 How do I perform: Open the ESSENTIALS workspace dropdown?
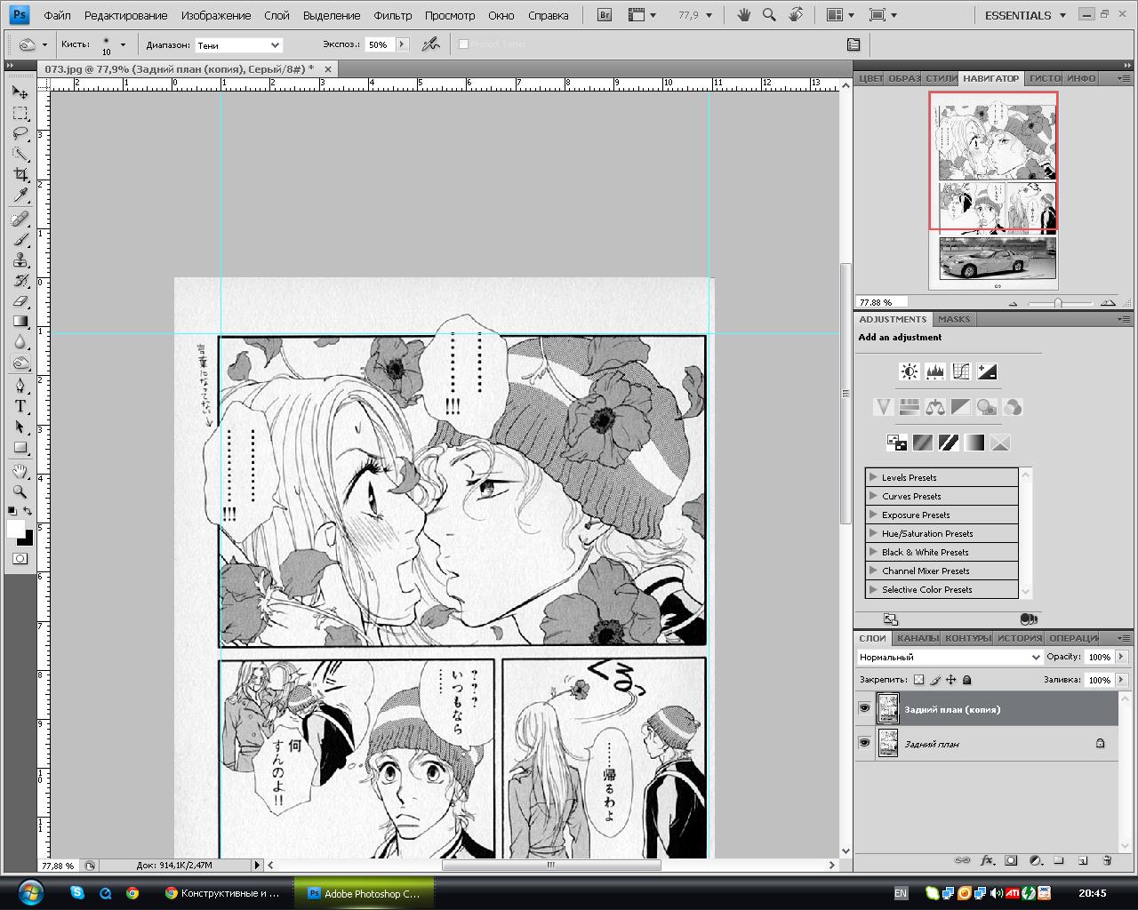1025,15
